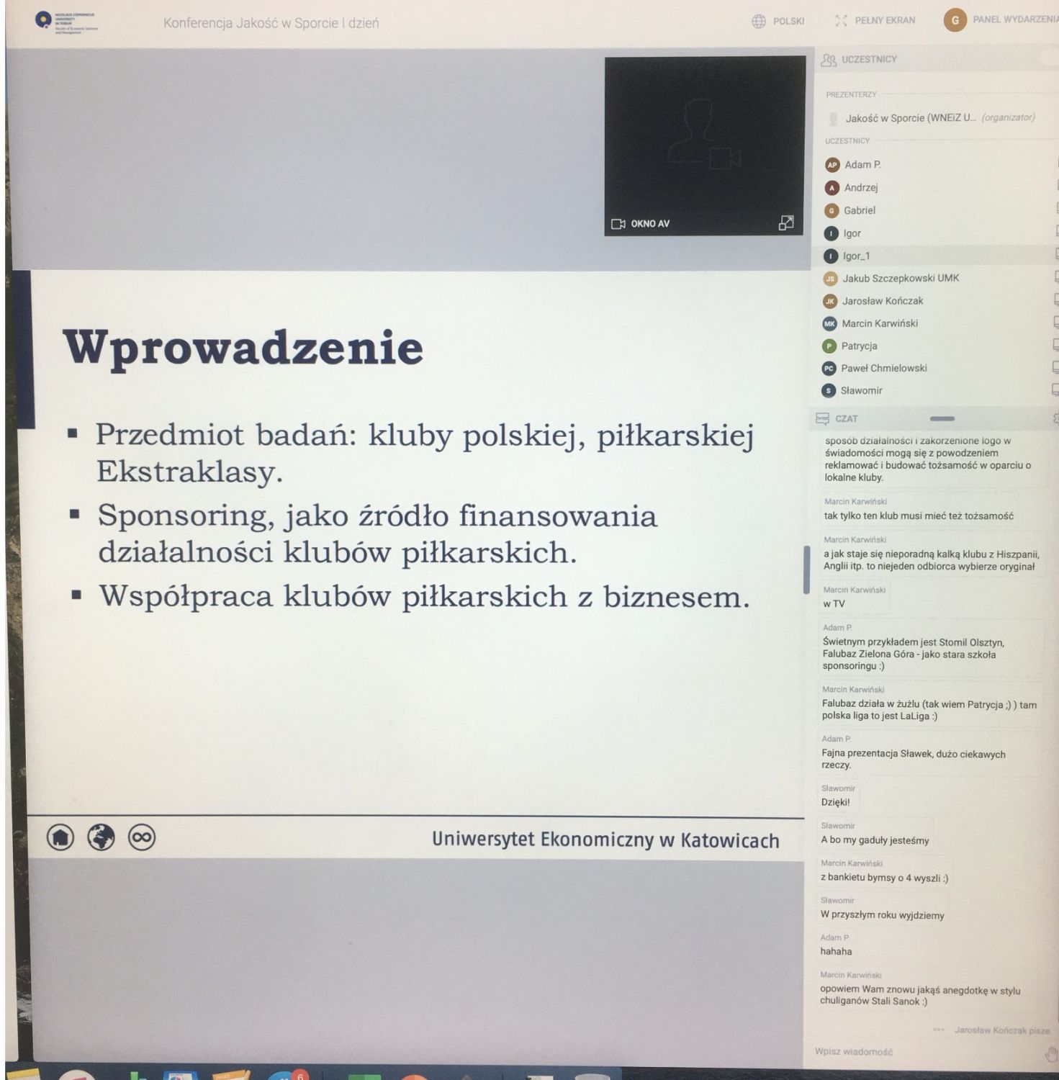Open the POLSKI language selector
This screenshot has width=1059, height=1080.
(778, 21)
